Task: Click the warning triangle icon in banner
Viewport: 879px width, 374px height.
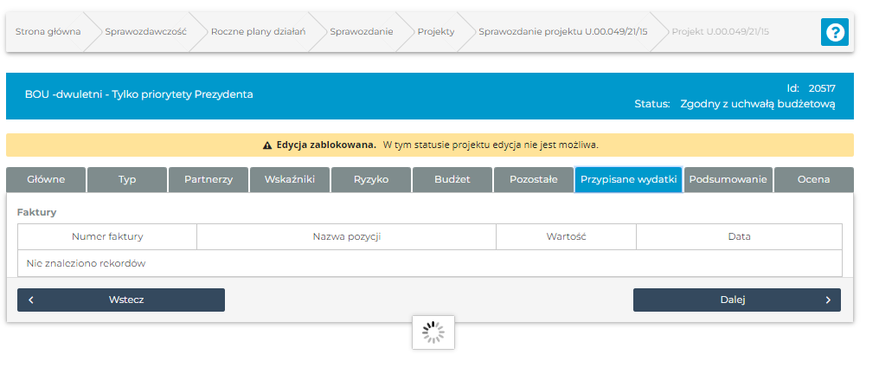Action: [x=267, y=145]
